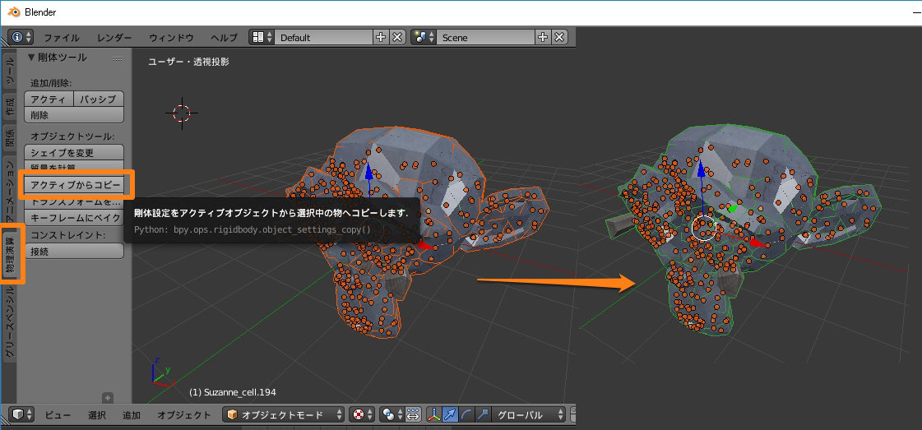Click the コンストレイント: section label
This screenshot has height=430, width=922.
click(68, 235)
